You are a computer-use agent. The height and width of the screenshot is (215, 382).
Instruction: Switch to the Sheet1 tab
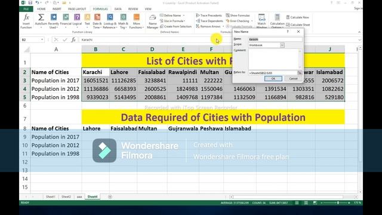pos(50,196)
